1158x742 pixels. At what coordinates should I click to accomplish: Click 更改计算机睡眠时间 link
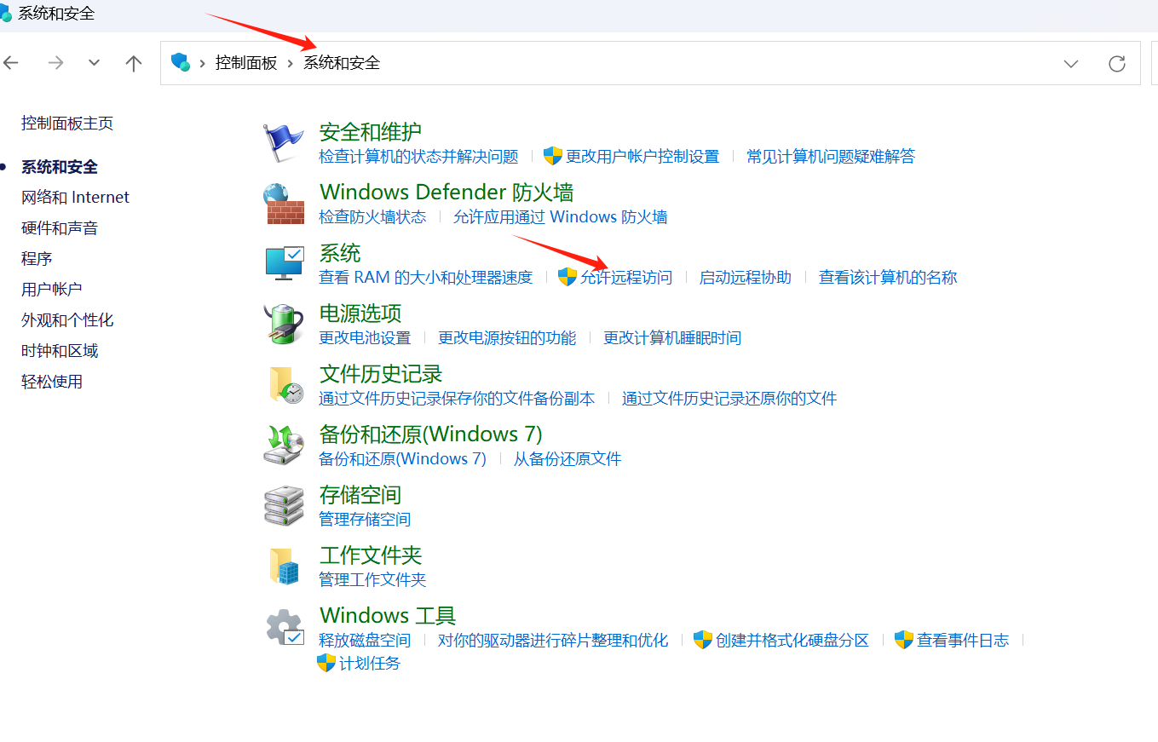tap(672, 338)
